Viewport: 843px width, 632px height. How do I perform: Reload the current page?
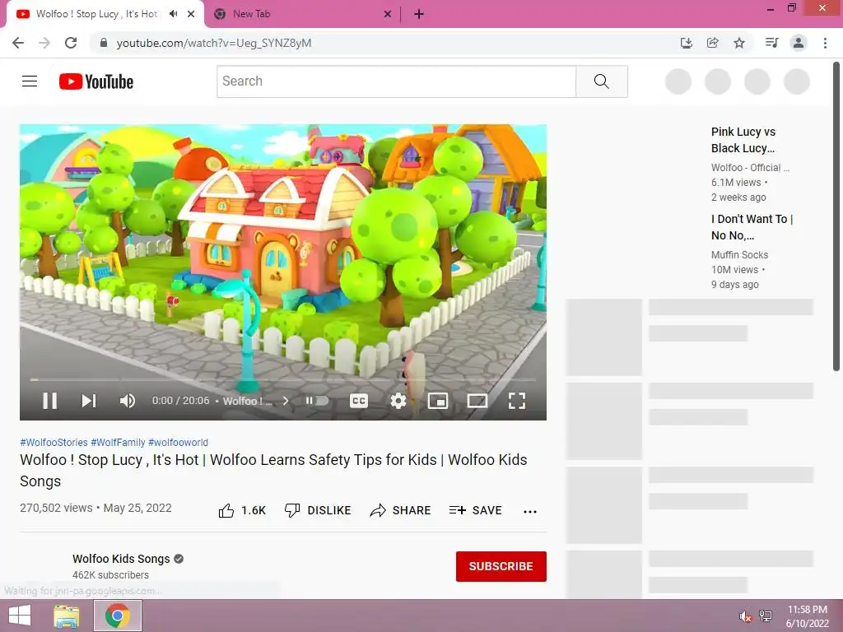pos(71,43)
